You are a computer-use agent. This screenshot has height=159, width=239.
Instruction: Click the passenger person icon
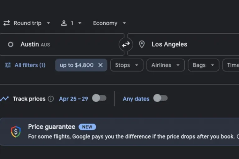(64, 23)
